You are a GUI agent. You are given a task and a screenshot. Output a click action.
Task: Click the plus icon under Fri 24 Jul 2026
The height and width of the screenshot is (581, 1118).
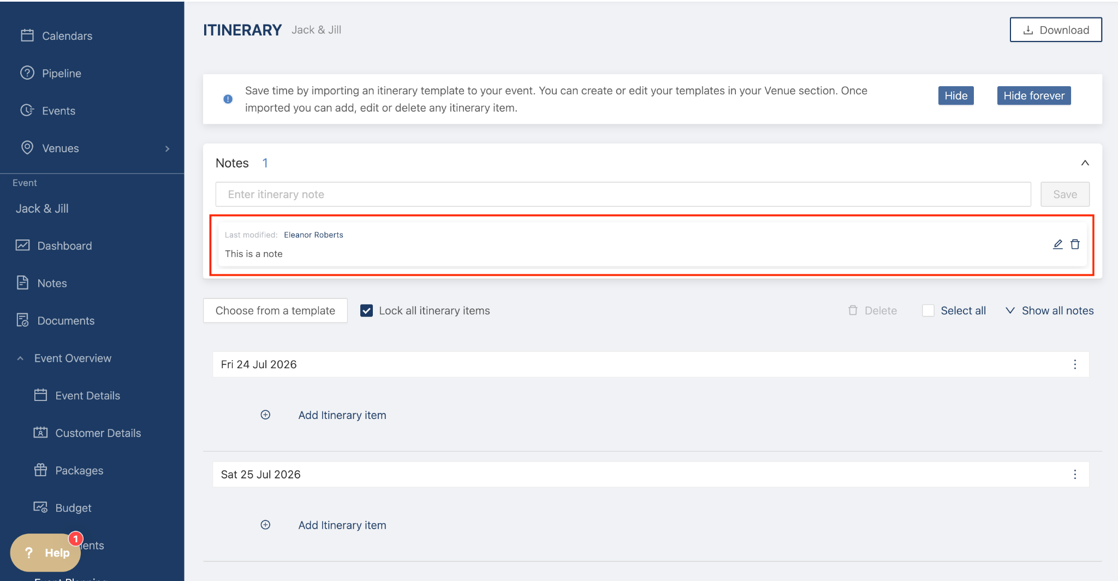tap(265, 415)
